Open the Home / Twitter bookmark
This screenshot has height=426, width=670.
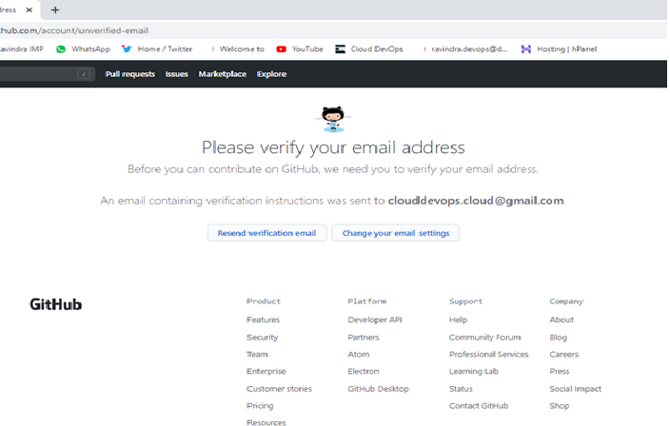point(158,48)
